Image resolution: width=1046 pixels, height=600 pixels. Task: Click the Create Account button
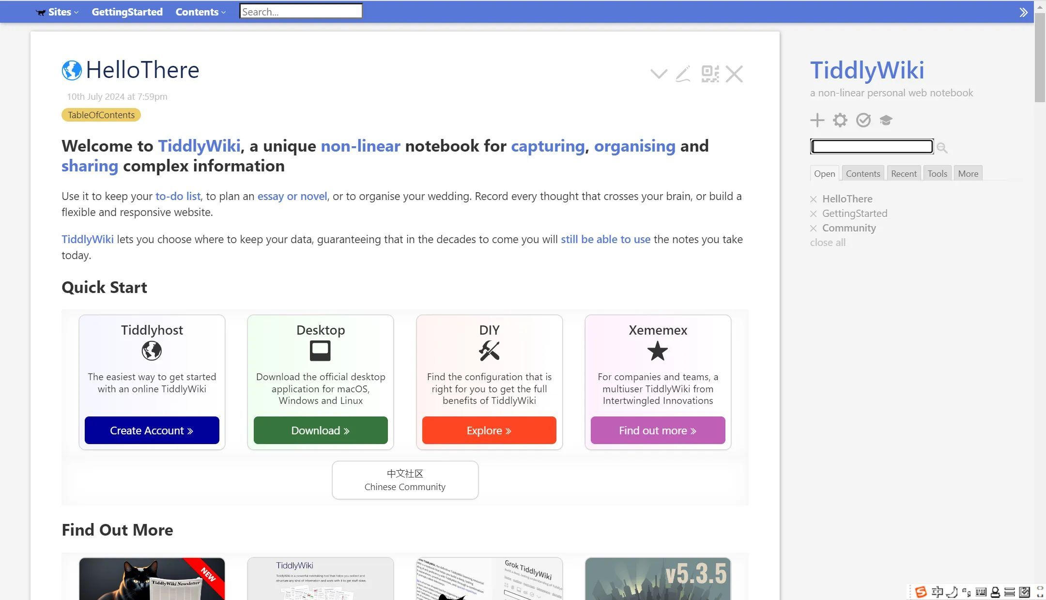[152, 430]
